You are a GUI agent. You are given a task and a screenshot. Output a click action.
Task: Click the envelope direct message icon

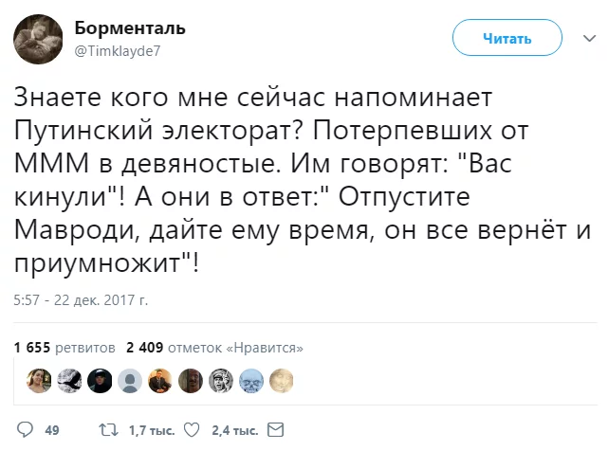tap(276, 429)
